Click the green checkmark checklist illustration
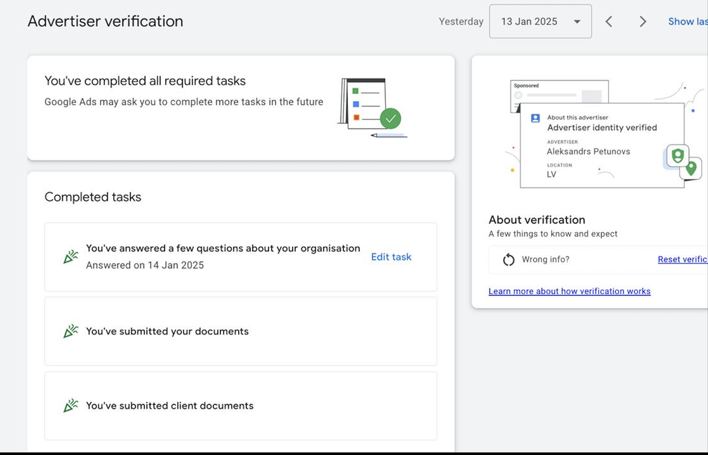 390,119
